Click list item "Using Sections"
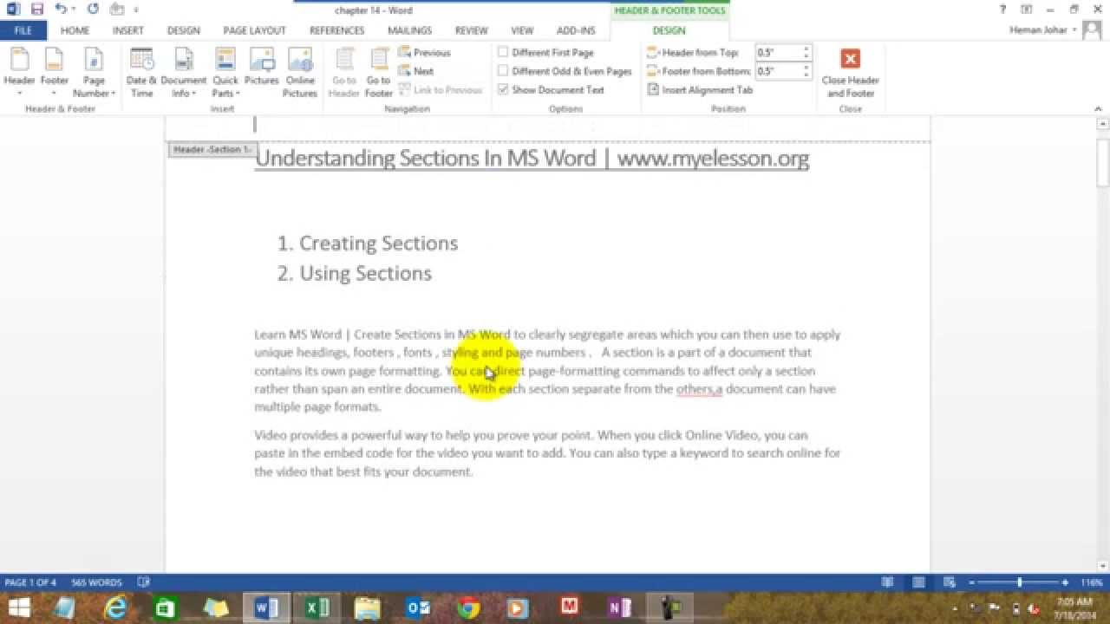1110x624 pixels. pyautogui.click(x=365, y=273)
